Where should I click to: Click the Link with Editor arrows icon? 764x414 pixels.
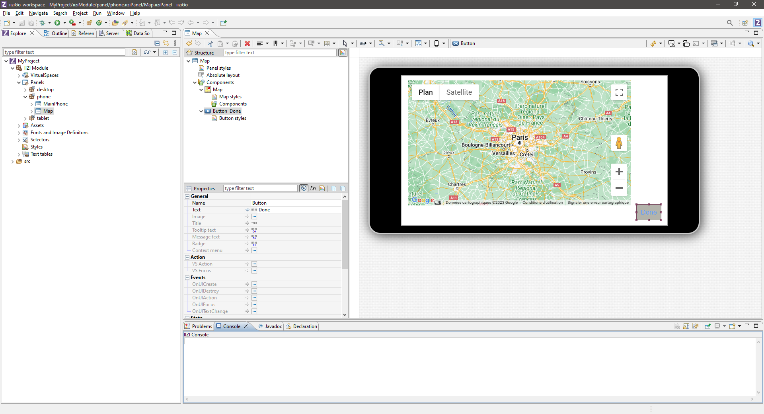(x=166, y=43)
